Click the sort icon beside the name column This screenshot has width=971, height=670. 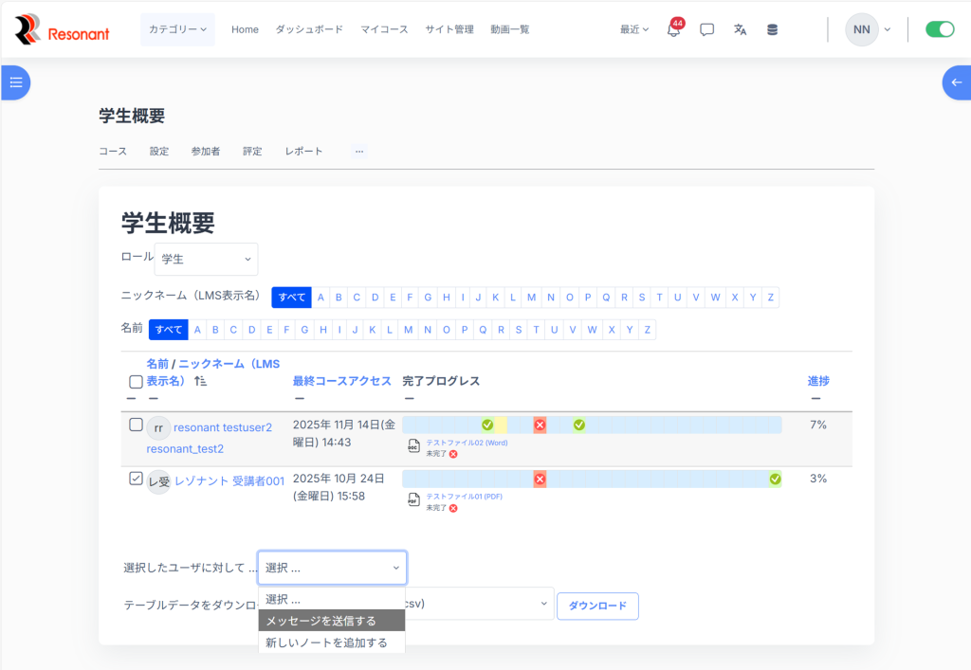coord(200,381)
